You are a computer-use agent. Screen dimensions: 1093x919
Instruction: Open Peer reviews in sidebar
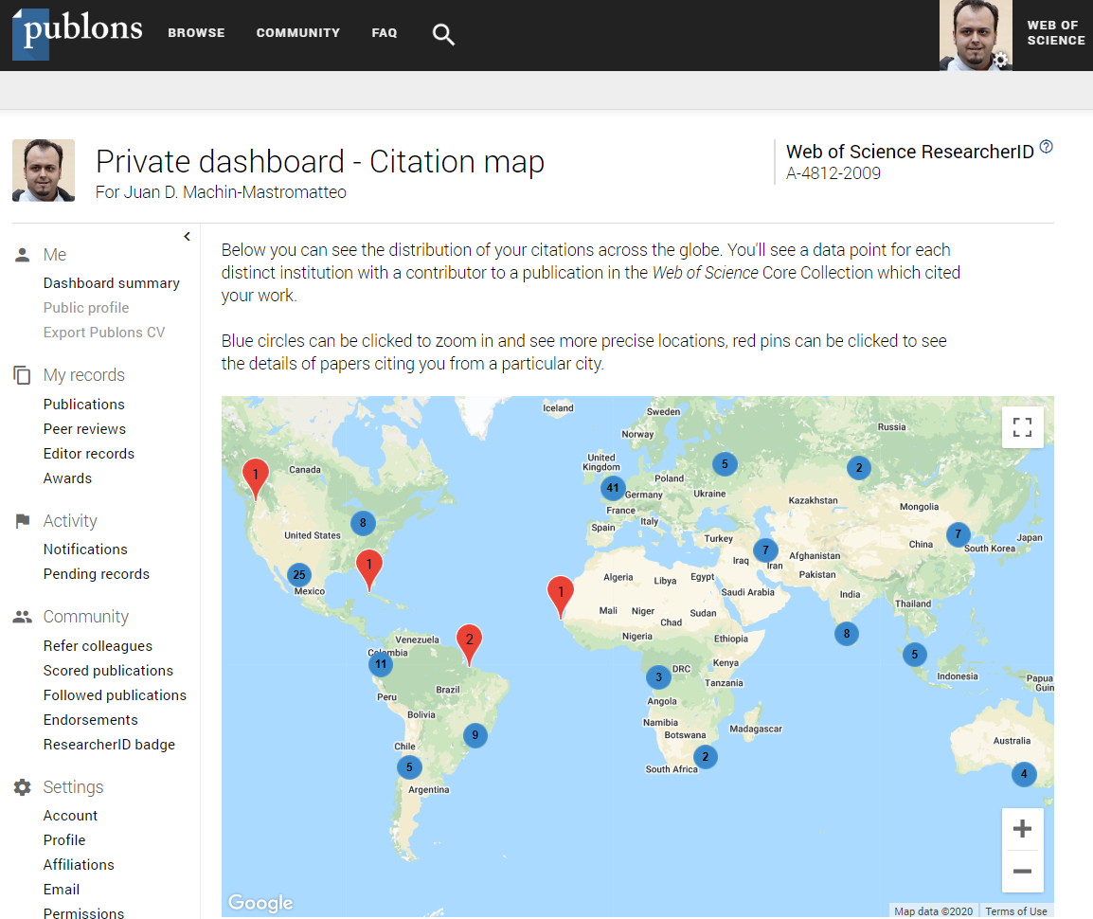[x=84, y=429]
